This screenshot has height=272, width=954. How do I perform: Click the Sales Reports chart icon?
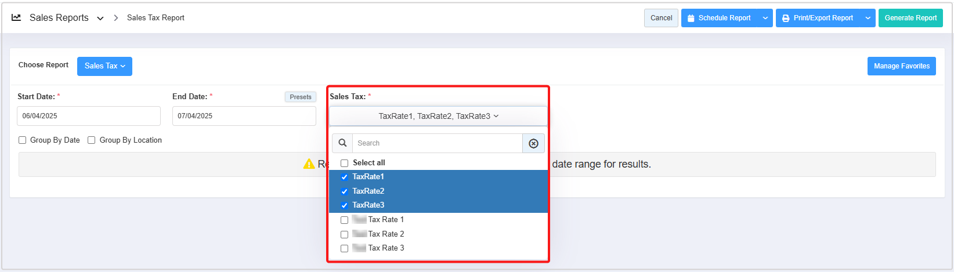[x=16, y=18]
